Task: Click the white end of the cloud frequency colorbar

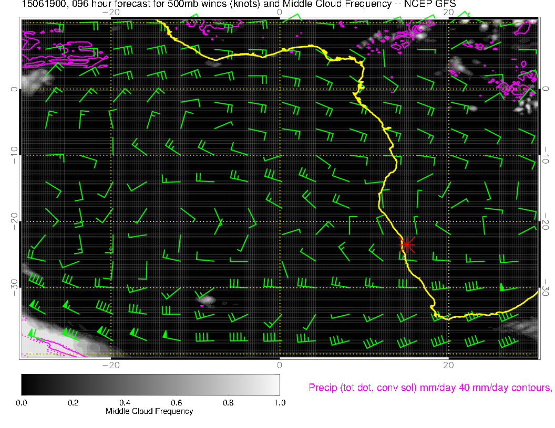Action: coord(275,384)
